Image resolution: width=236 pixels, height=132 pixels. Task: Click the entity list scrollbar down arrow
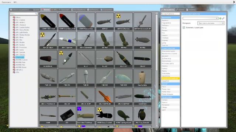click(156, 126)
